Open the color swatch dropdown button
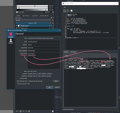 (x=17, y=12)
